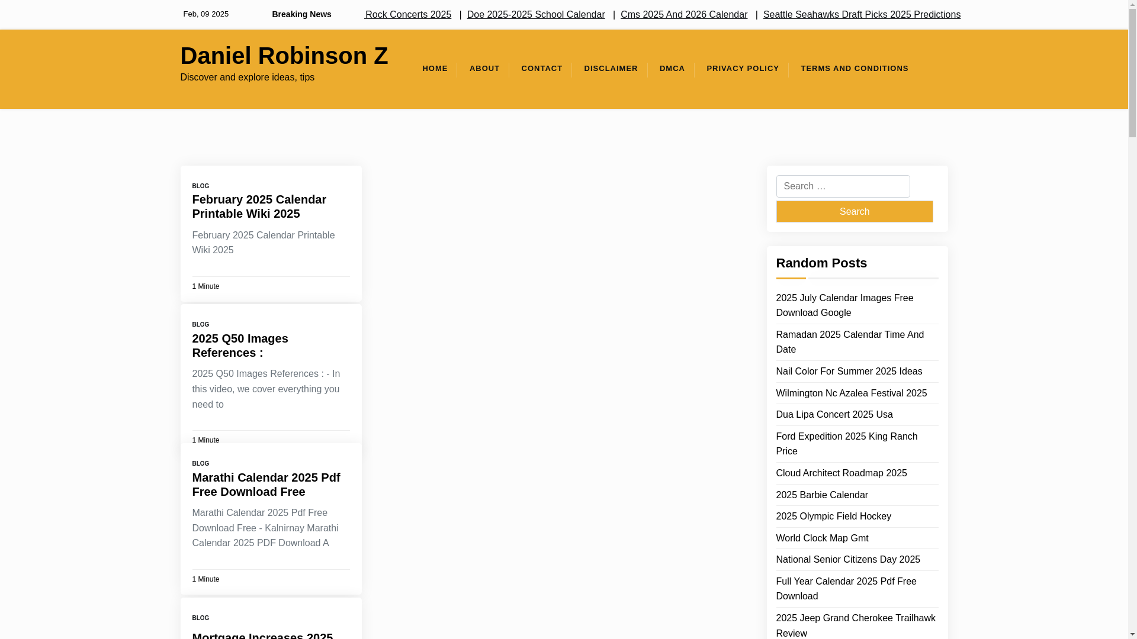The width and height of the screenshot is (1137, 639).
Task: Open 2025 Jeep Grand Cherokee Trailhawk Review
Action: [855, 625]
